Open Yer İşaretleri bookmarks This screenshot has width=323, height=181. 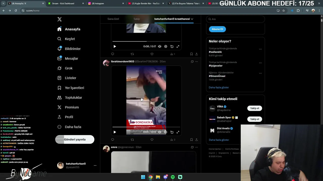(71, 88)
